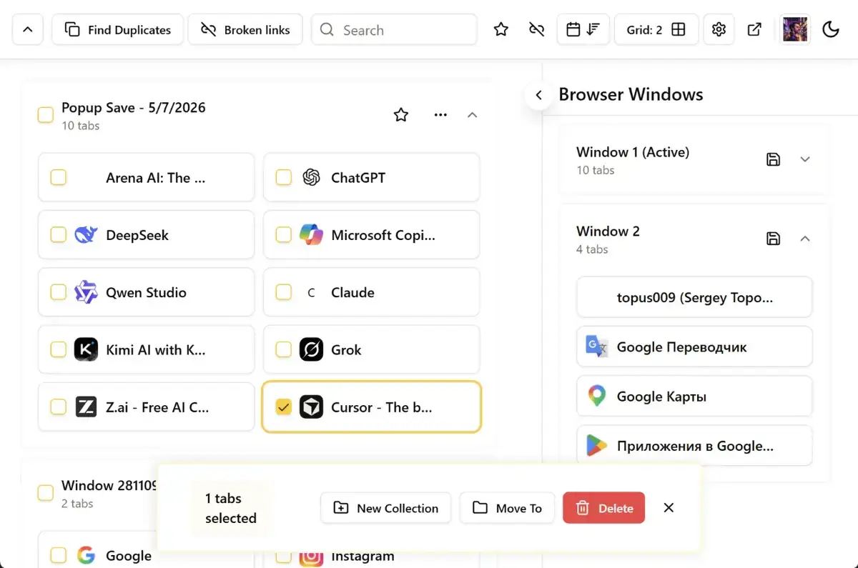This screenshot has width=858, height=568.
Task: Select the Popup Save collection checkbox
Action: point(46,115)
